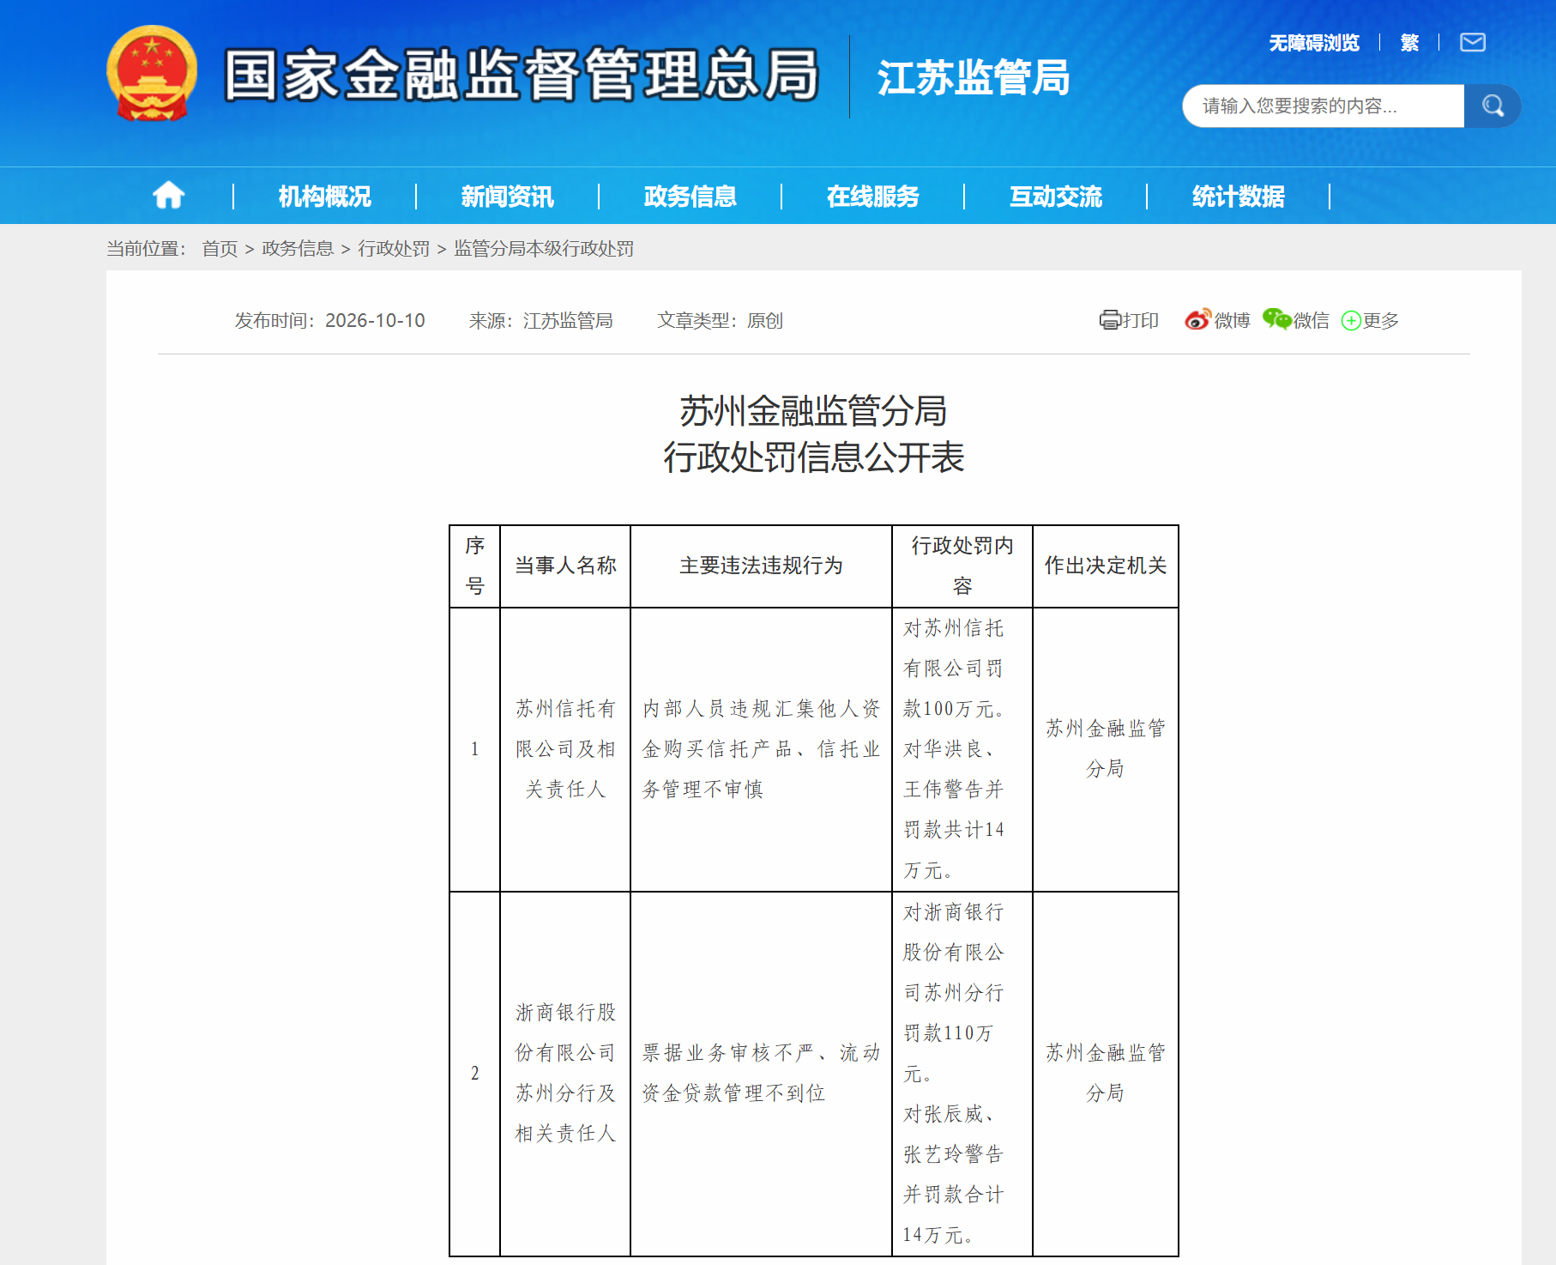Screen dimensions: 1556x1265
Task: Open the 统计数据 menu
Action: click(1238, 197)
